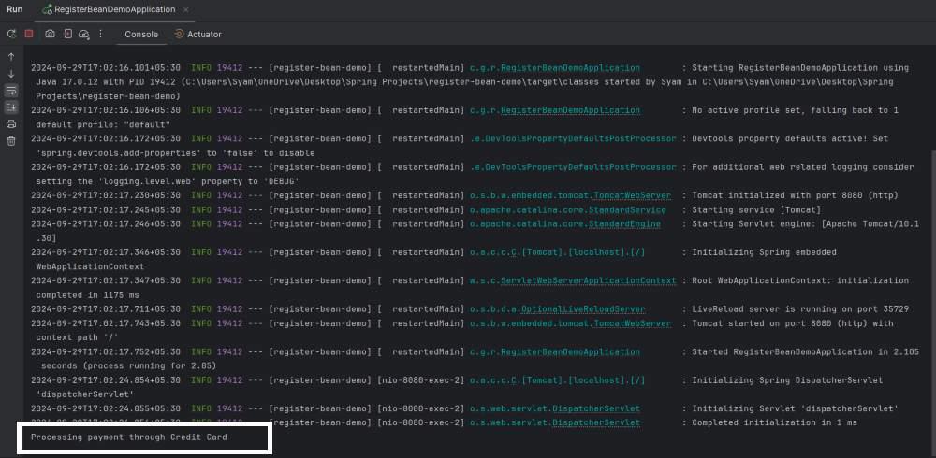The height and width of the screenshot is (458, 936).
Task: Switch to the Console tab
Action: tap(141, 35)
